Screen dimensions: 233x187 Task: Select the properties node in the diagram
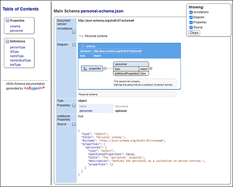tap(92, 69)
